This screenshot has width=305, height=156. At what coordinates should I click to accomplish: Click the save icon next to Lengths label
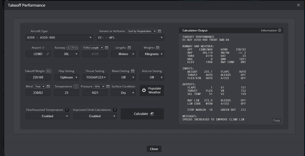[129, 48]
